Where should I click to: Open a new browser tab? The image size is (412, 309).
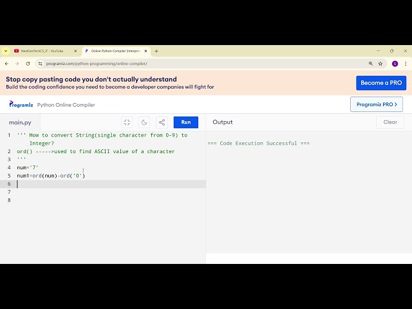pos(156,51)
